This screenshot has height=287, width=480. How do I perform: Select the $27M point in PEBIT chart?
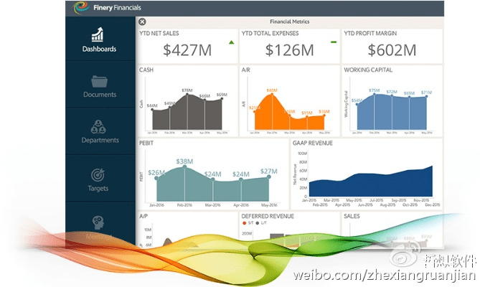[268, 176]
